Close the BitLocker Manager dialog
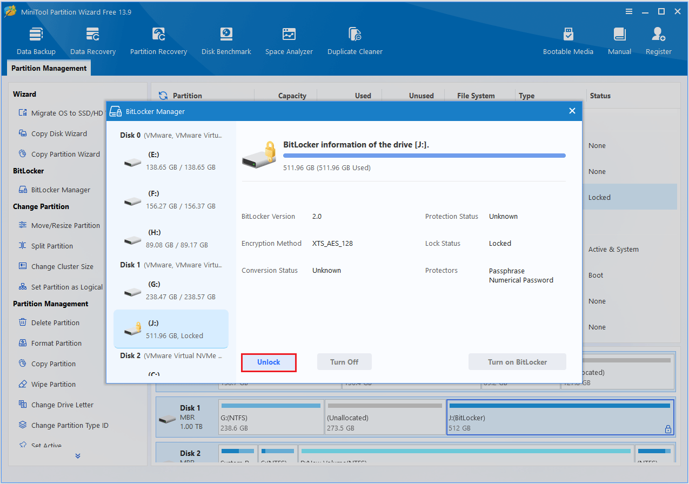 tap(572, 111)
